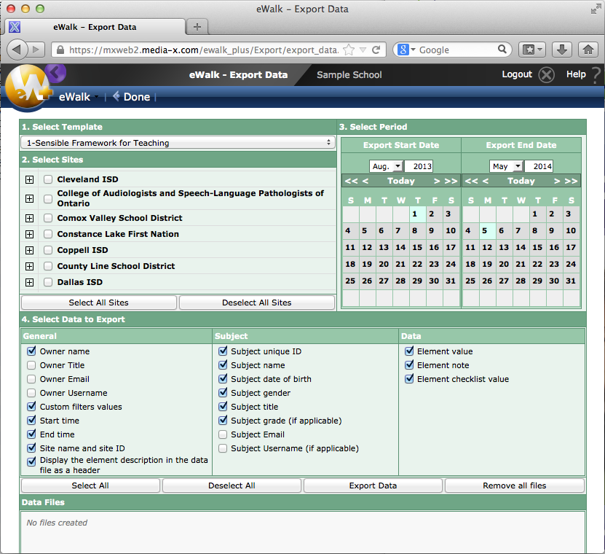Expand the Comox Valley School District node

point(29,218)
